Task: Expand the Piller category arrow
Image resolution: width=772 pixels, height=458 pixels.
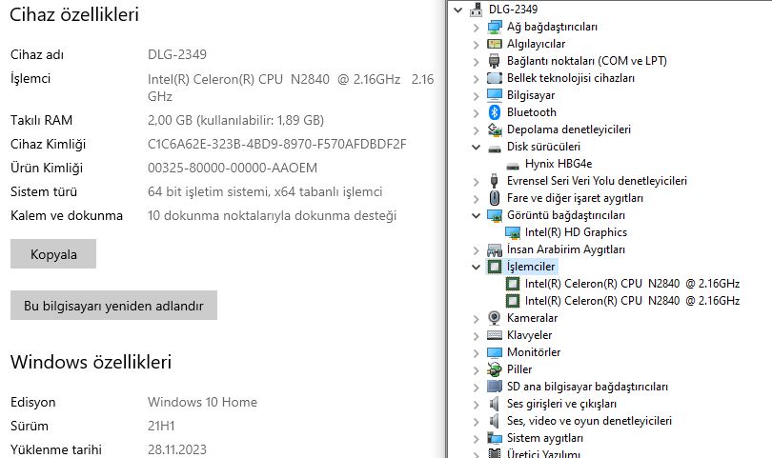Action: [477, 370]
